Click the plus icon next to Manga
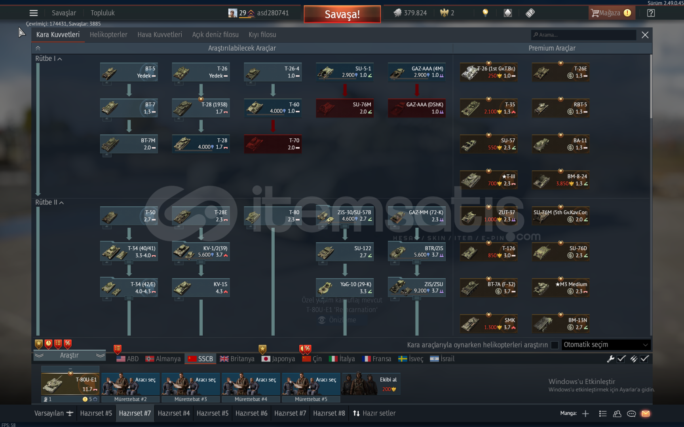 (585, 414)
